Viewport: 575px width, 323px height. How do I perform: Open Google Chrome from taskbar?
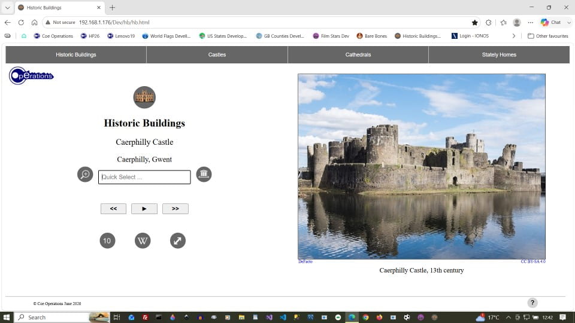(x=365, y=317)
